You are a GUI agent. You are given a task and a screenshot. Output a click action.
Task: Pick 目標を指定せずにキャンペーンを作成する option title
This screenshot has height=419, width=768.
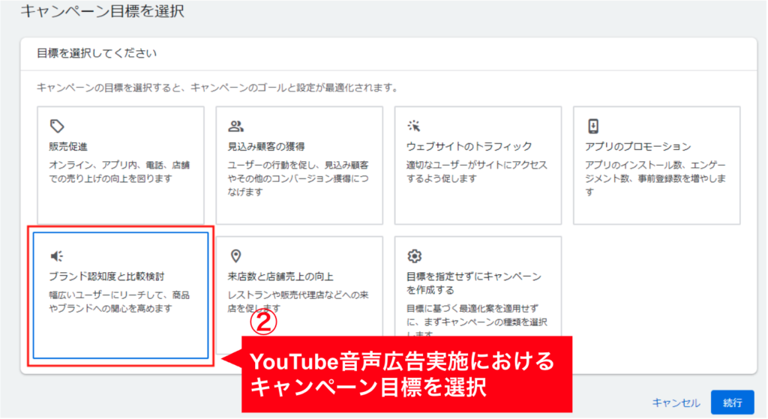point(473,283)
